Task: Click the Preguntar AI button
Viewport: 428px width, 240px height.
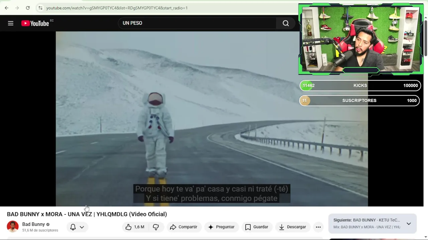Action: coord(221,227)
